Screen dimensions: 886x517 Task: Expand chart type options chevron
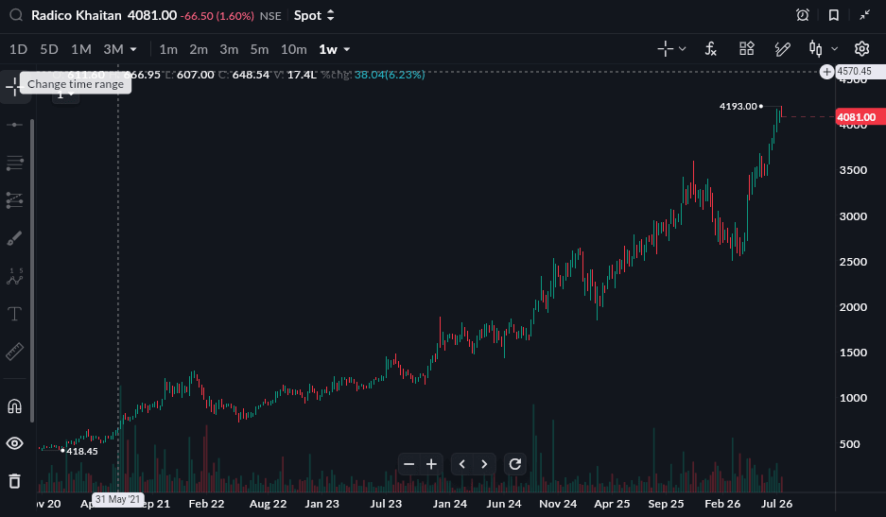(x=835, y=49)
